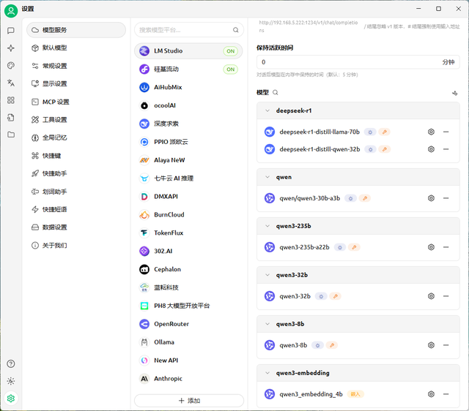The image size is (469, 411).
Task: Click the search magnifier in provider search
Action: [236, 30]
